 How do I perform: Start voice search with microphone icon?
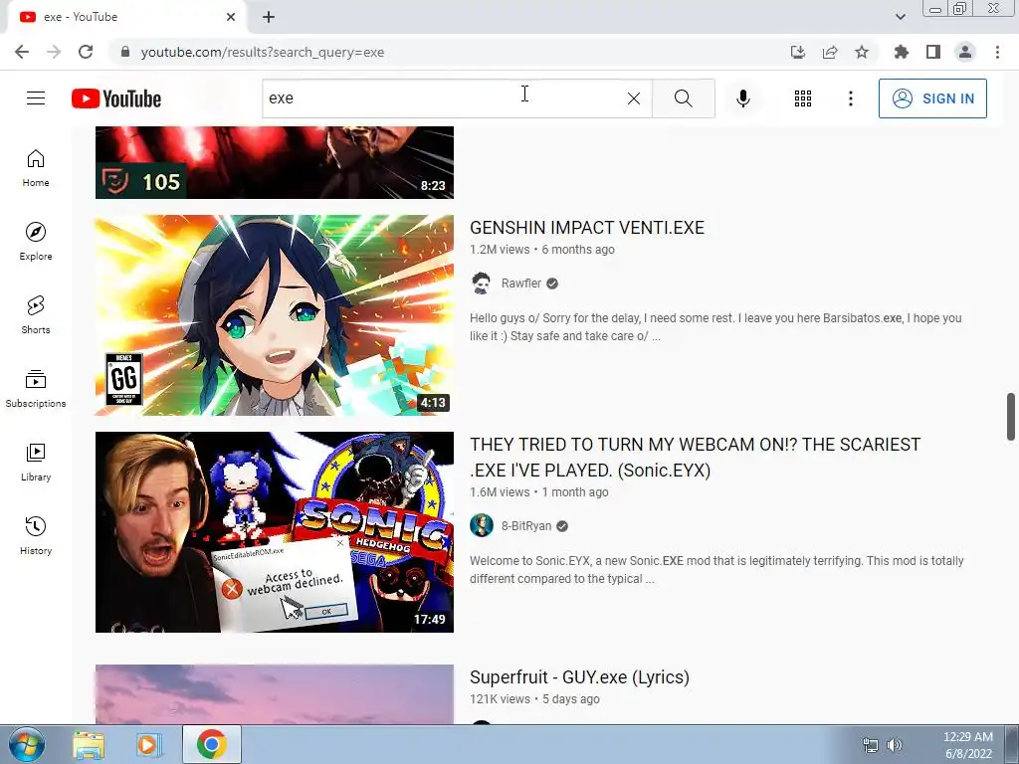[743, 98]
